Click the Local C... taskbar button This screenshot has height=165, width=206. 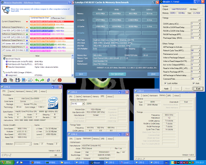(x=126, y=163)
